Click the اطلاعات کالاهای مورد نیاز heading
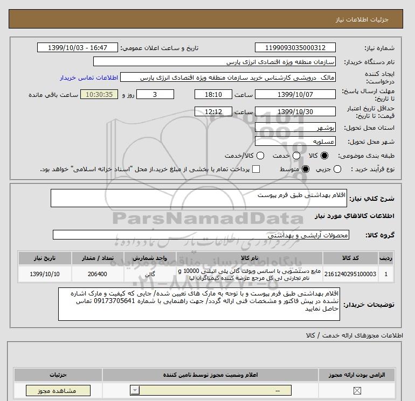Screen dimensions: 415x401 pos(355,216)
